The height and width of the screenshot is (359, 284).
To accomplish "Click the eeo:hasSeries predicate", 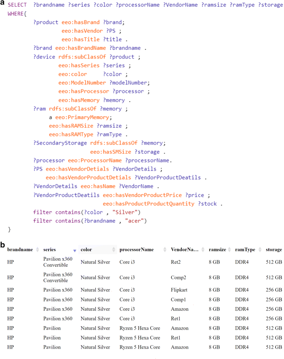I will pyautogui.click(x=79, y=65).
